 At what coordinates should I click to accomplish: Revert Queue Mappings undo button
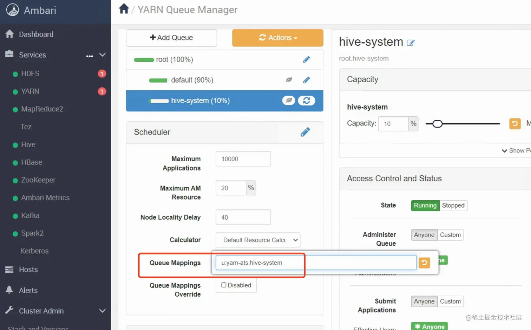(424, 263)
